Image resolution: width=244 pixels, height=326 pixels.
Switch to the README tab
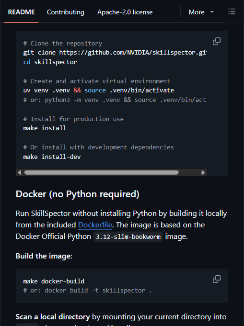(x=21, y=12)
